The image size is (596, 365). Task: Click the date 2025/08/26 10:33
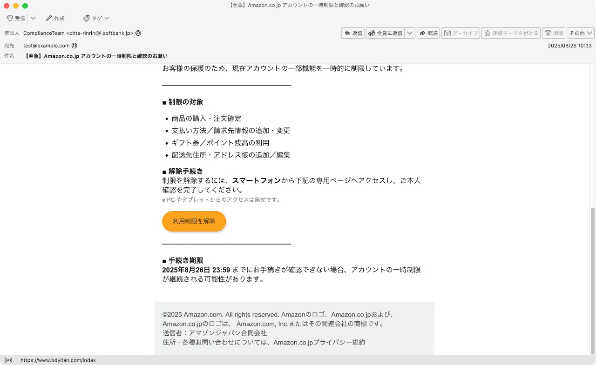(569, 46)
